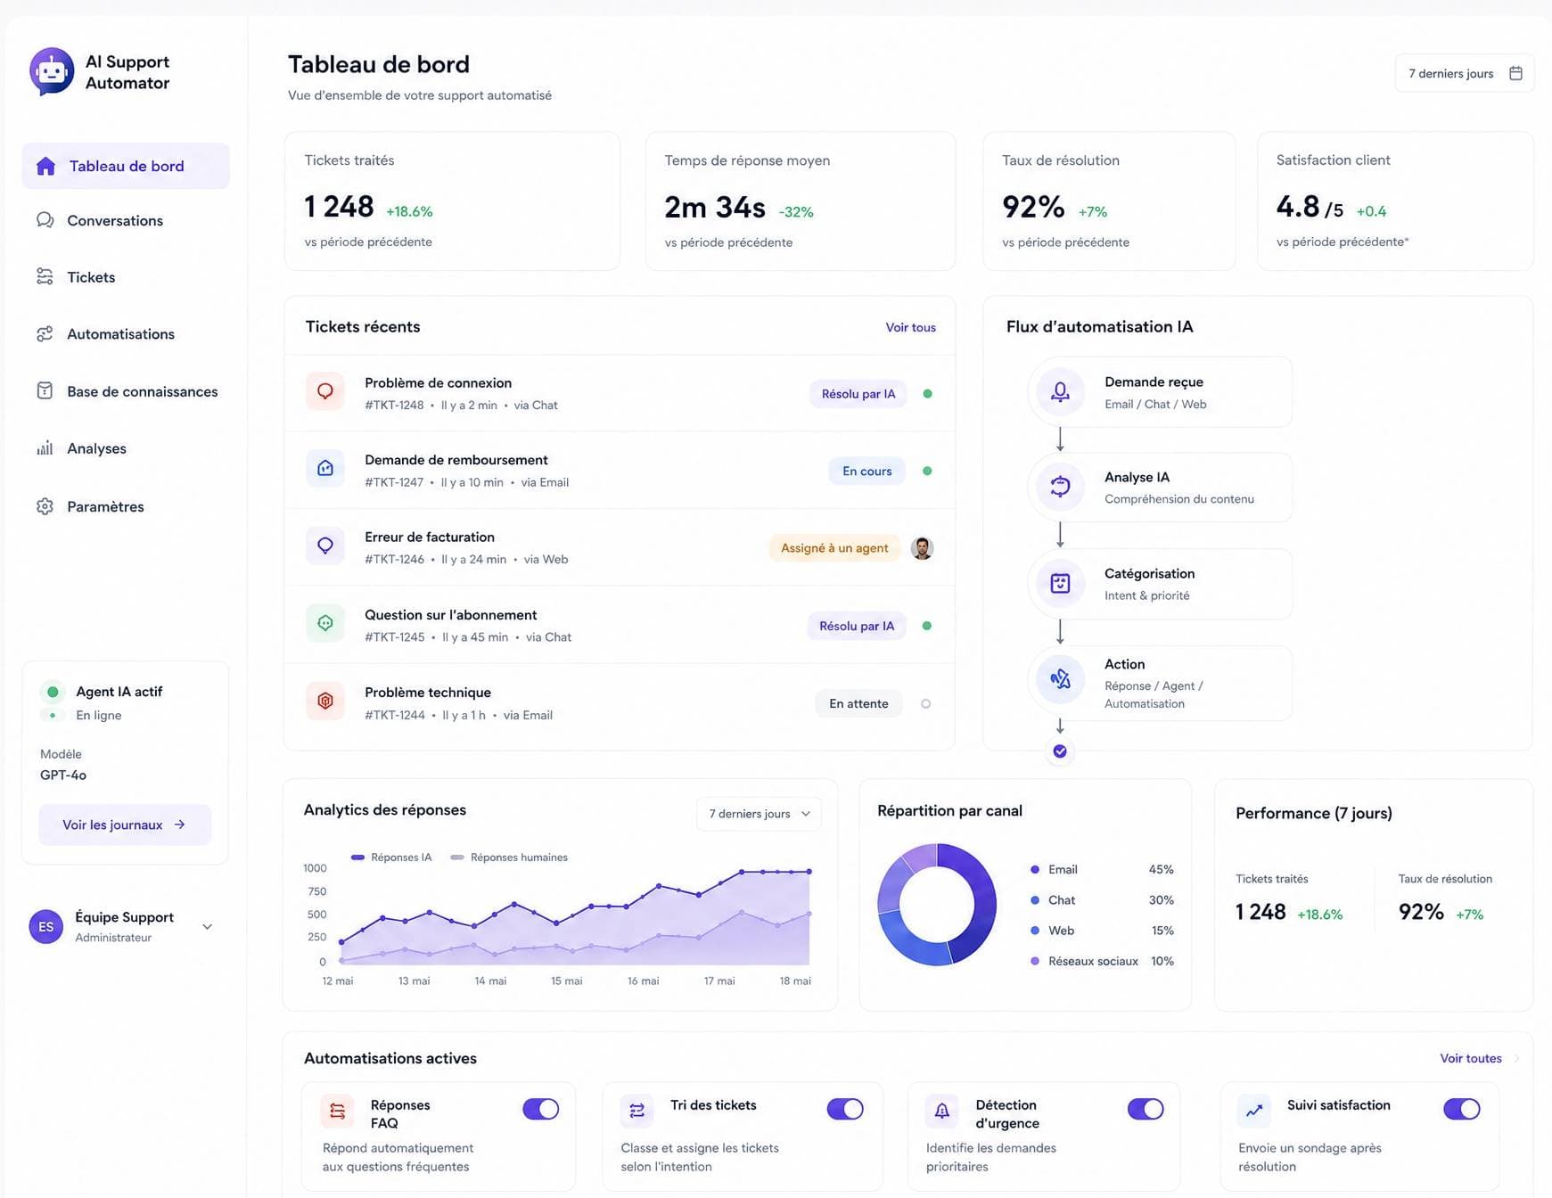Open the Tableau de bord menu item
Image resolution: width=1552 pixels, height=1198 pixels.
point(126,166)
